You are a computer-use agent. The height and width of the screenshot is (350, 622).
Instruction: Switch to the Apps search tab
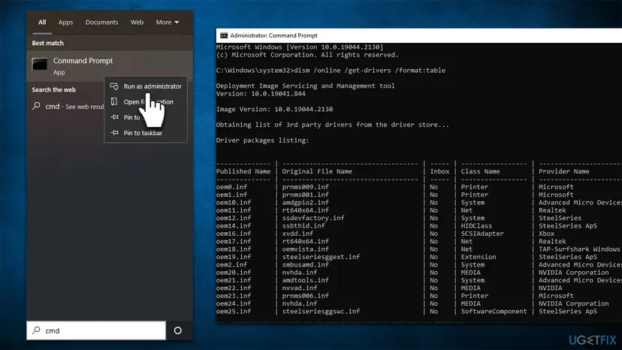(x=65, y=23)
